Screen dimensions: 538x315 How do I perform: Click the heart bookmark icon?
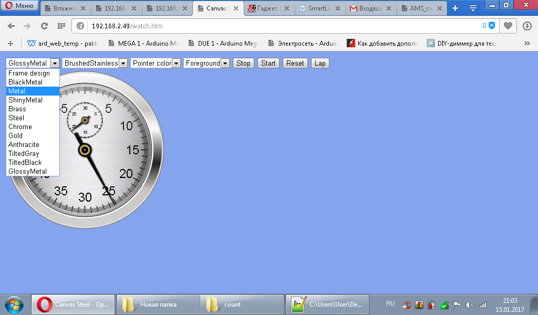508,25
